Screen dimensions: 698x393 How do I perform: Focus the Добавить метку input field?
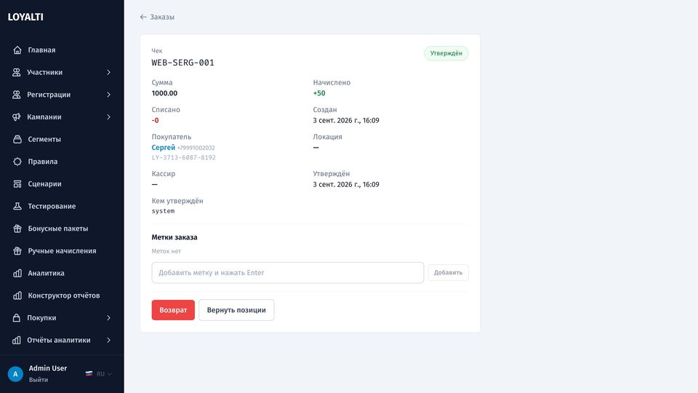tap(288, 273)
